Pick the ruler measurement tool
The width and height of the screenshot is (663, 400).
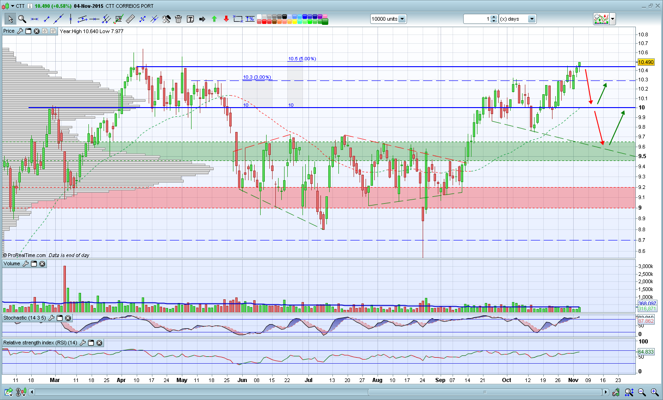[x=130, y=19]
